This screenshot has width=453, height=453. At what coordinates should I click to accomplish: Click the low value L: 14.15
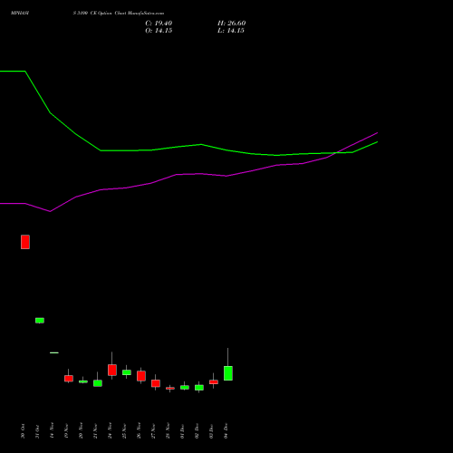231,31
